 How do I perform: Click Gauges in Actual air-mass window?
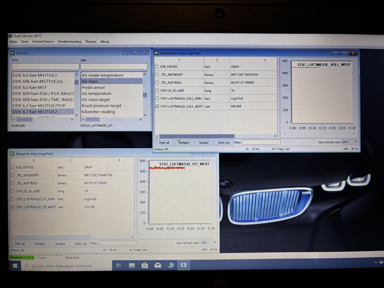click(x=60, y=244)
